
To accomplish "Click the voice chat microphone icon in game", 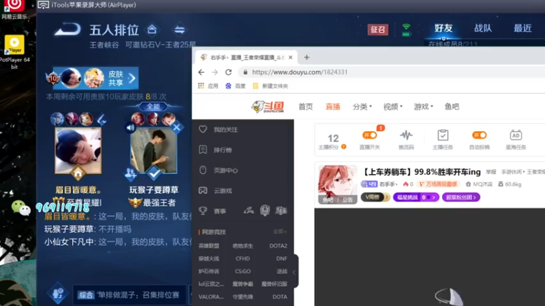I will (x=57, y=294).
